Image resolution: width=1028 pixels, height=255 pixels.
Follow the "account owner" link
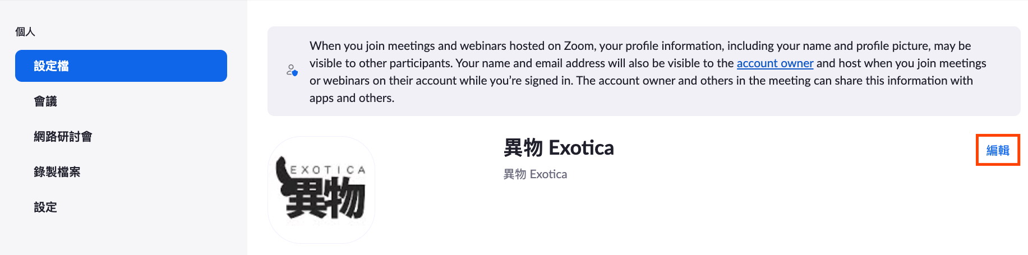coord(775,63)
